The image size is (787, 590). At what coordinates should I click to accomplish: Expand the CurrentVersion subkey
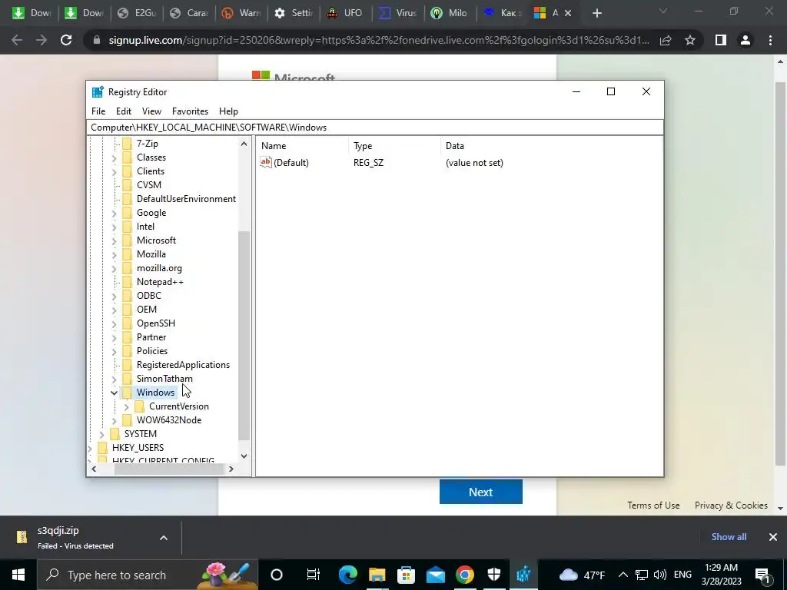tap(127, 407)
